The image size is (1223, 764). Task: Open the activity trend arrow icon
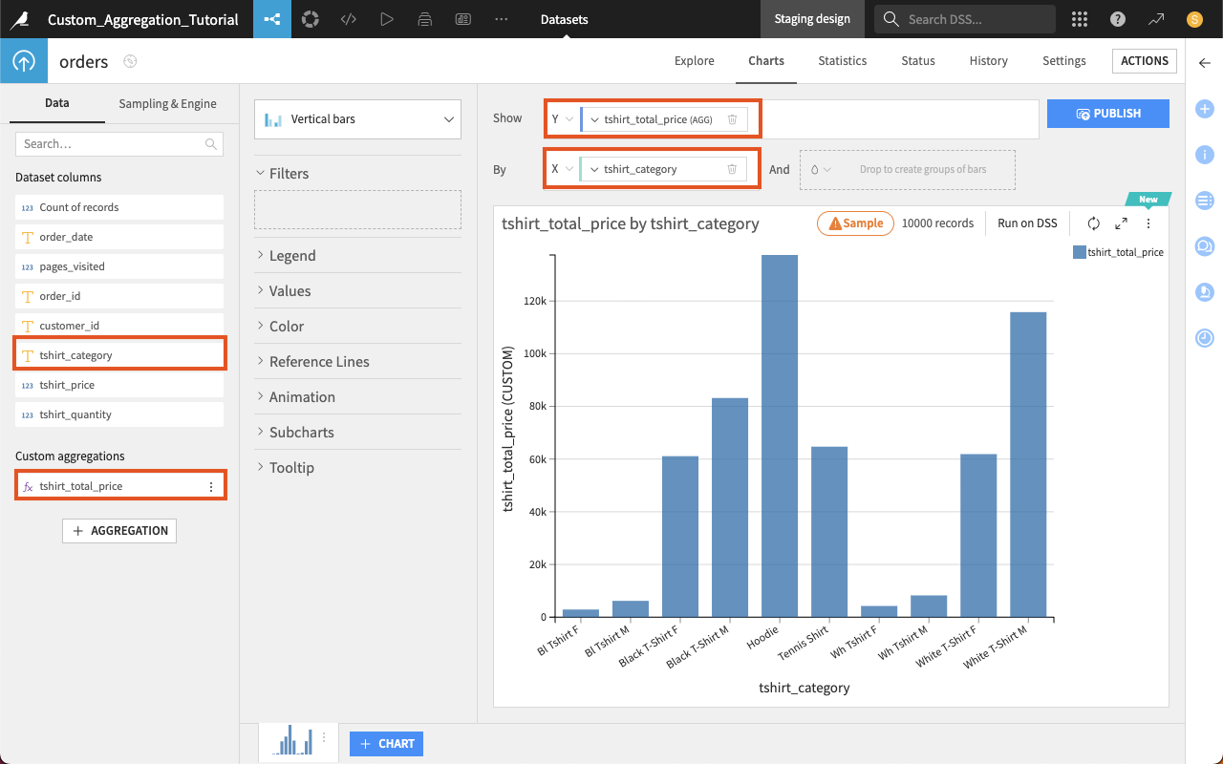tap(1156, 19)
